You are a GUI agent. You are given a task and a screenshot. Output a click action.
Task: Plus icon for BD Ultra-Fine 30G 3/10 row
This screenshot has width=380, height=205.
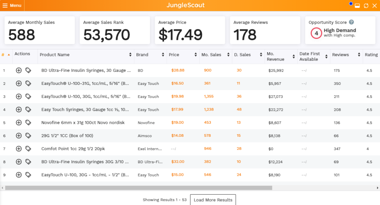(19, 162)
